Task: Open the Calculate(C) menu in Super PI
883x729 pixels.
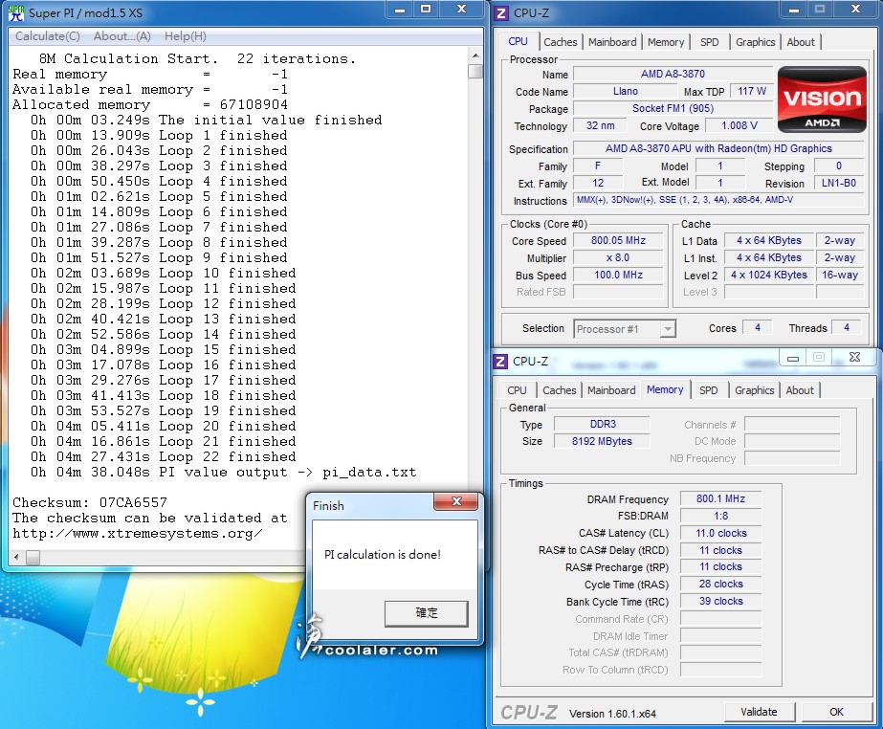Action: click(x=48, y=36)
